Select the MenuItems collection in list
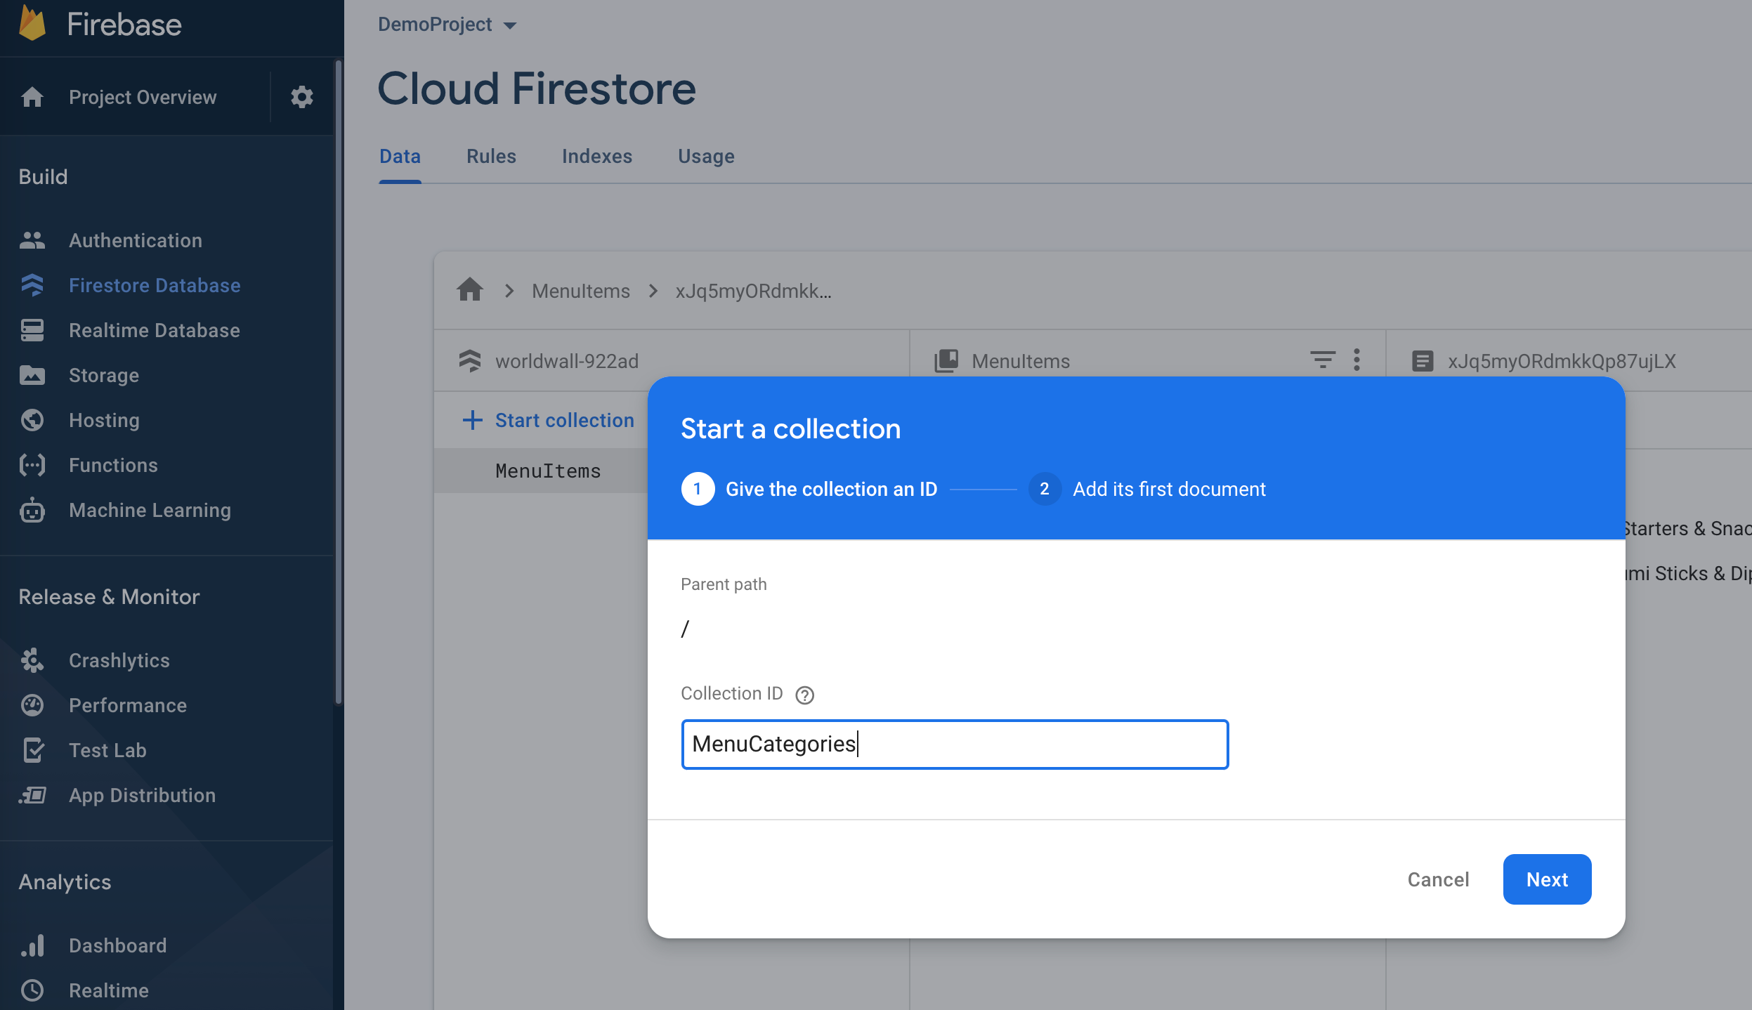Image resolution: width=1752 pixels, height=1010 pixels. (548, 471)
